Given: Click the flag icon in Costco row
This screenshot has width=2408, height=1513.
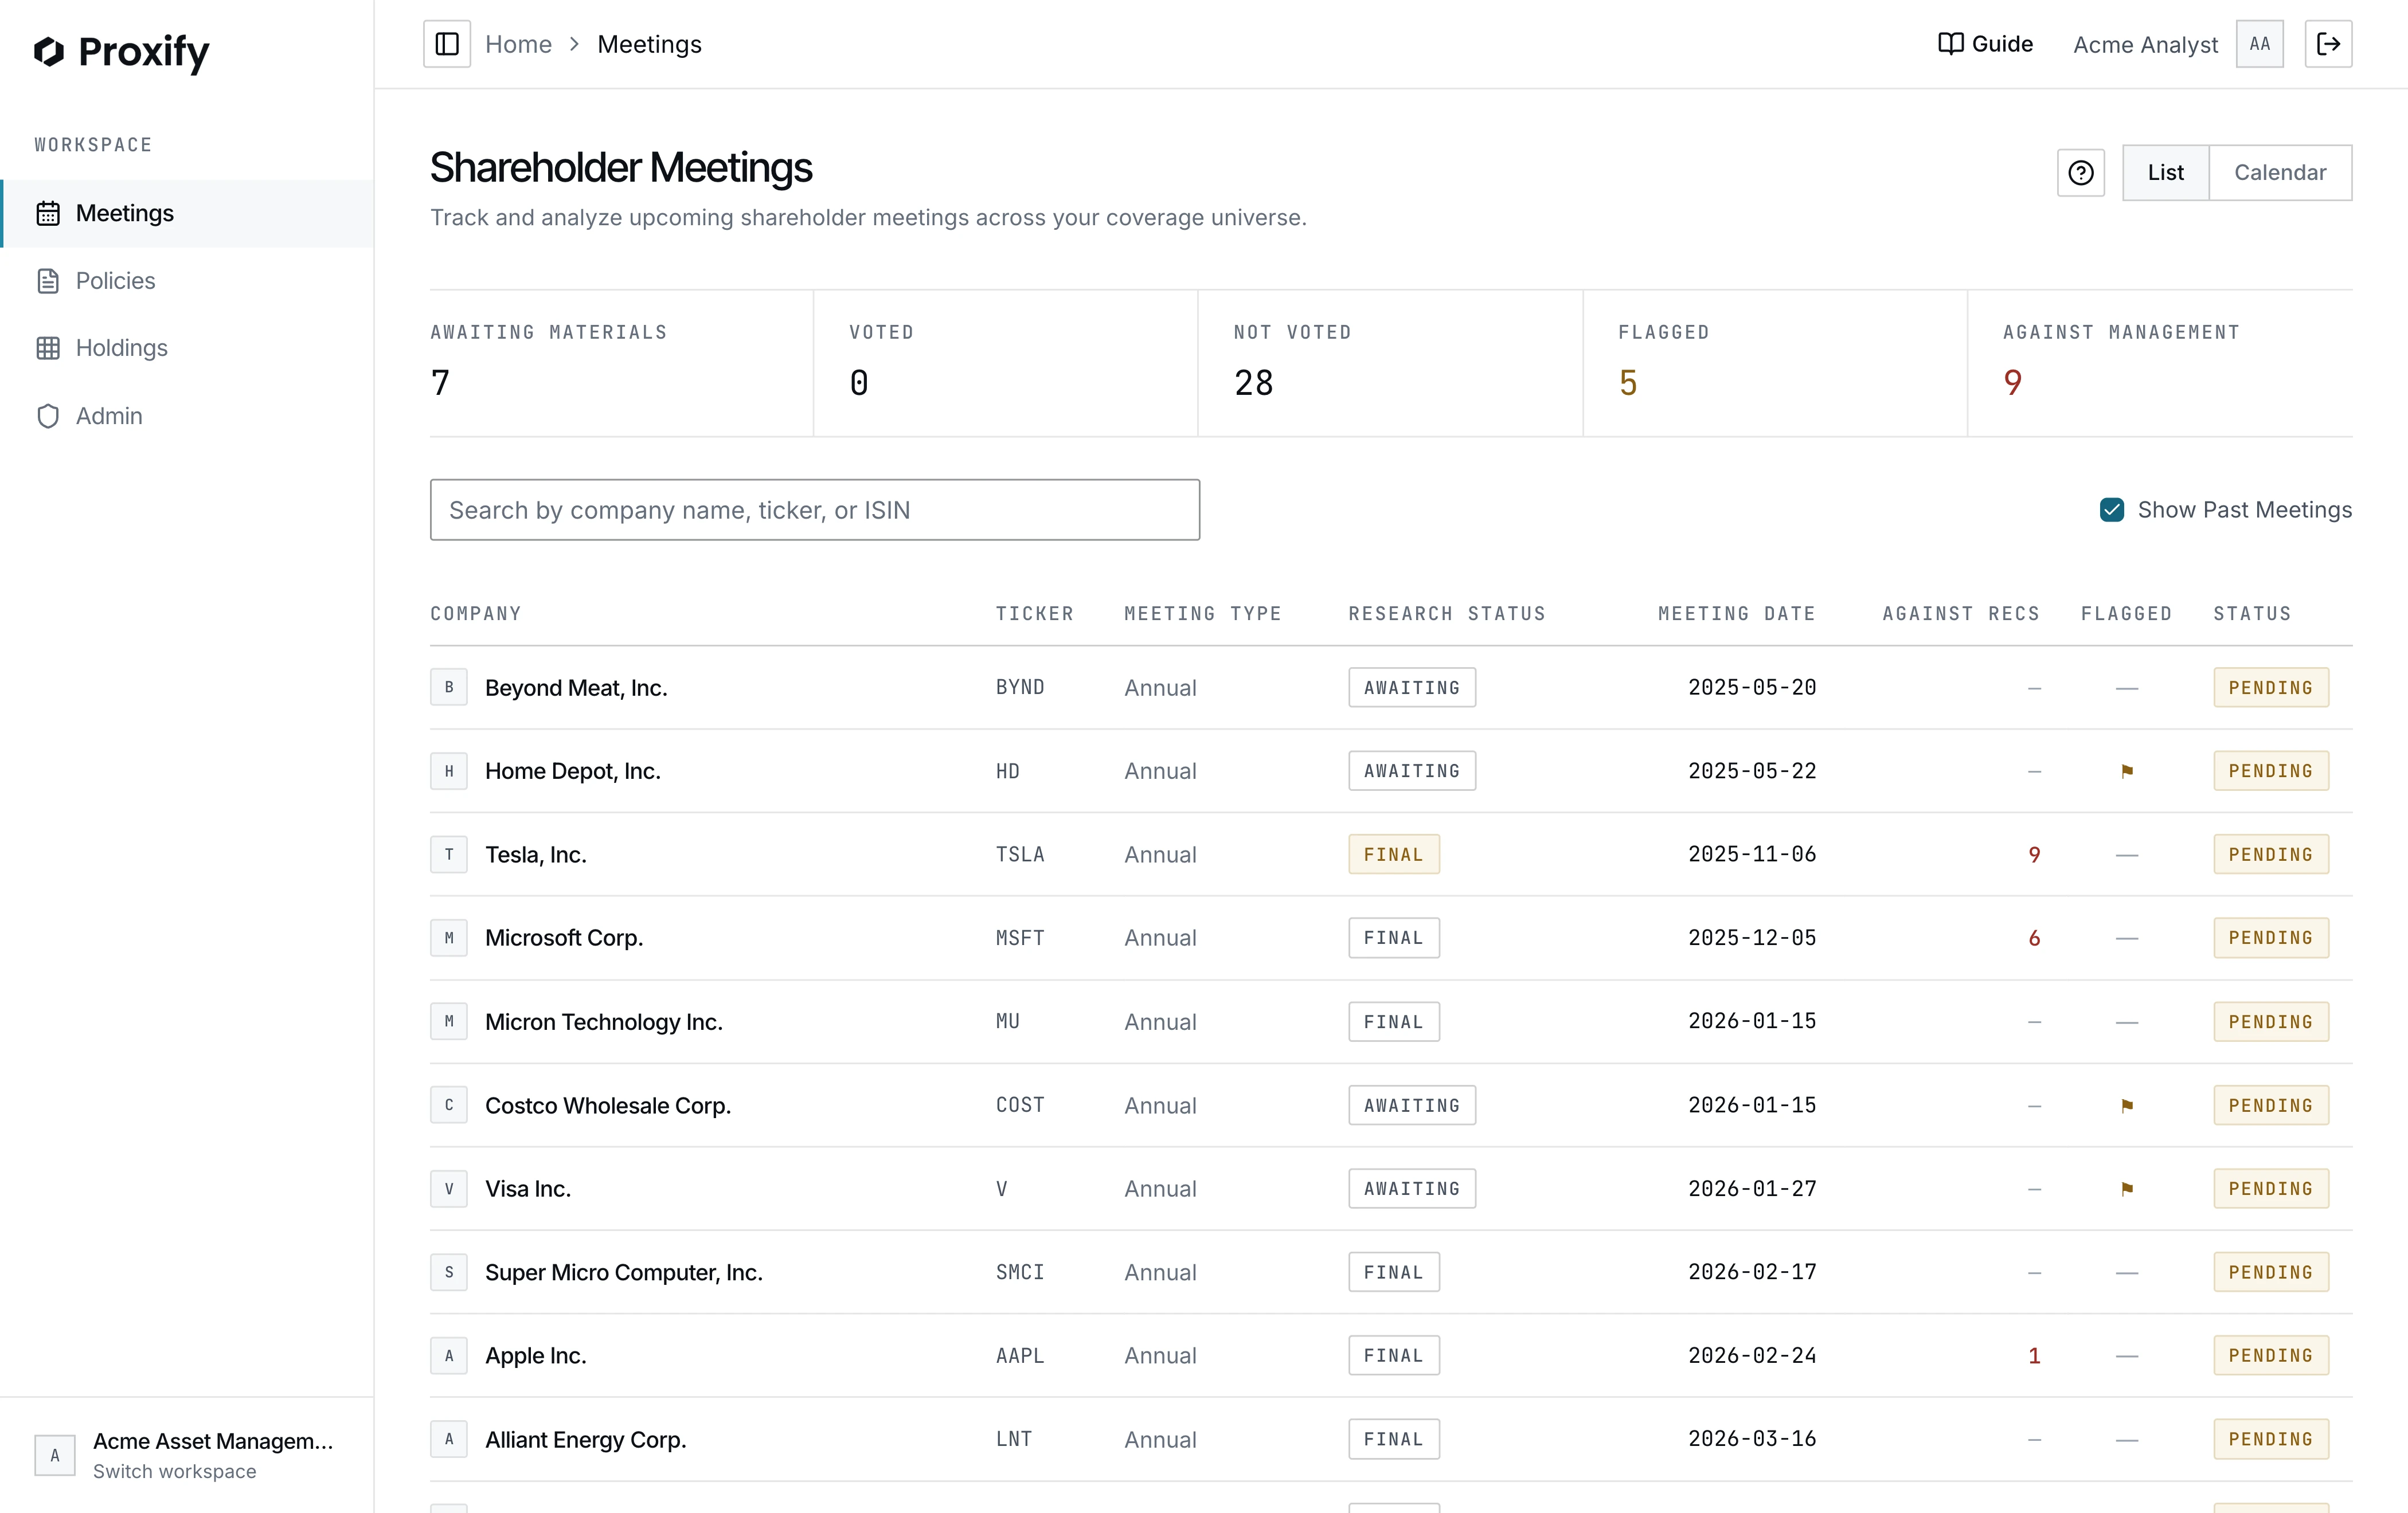Looking at the screenshot, I should [2127, 1106].
